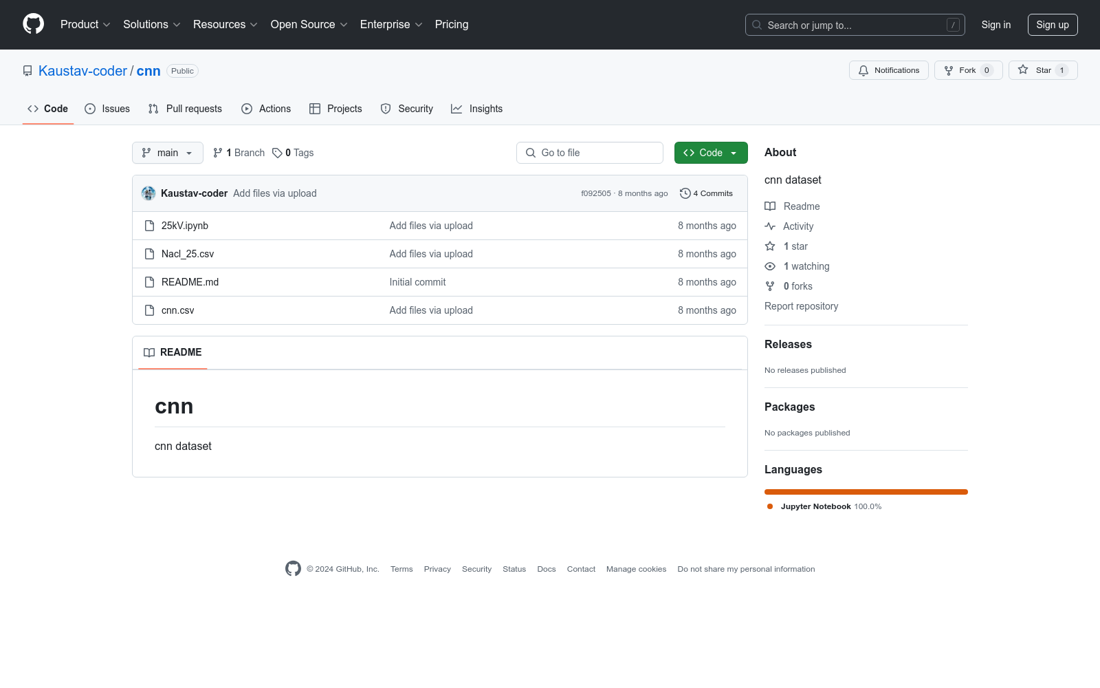The height and width of the screenshot is (688, 1100).
Task: Click the 'Search or jump to' field
Action: pyautogui.click(x=855, y=25)
